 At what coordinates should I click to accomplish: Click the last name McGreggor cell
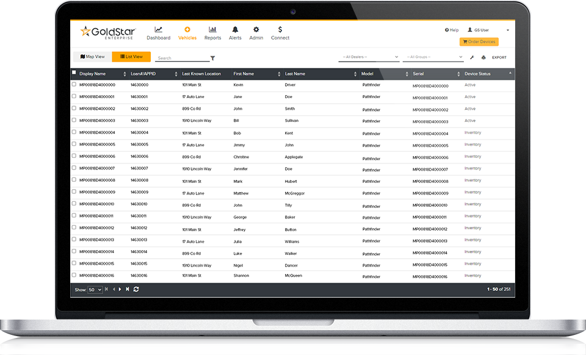pos(295,193)
